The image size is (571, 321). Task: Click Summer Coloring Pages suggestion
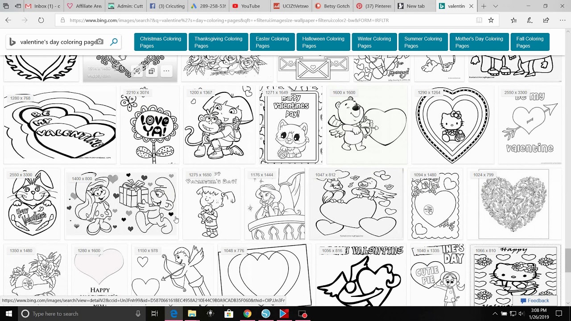(423, 42)
